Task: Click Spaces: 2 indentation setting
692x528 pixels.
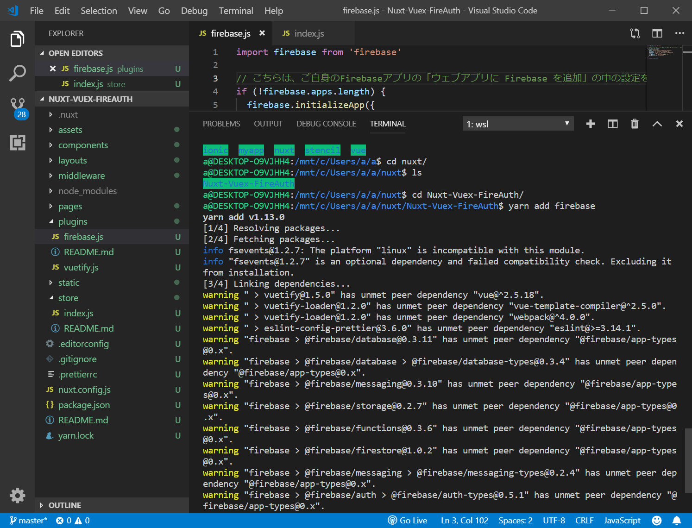Action: pos(516,521)
